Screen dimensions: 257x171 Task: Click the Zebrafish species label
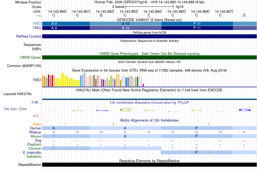click(x=34, y=157)
